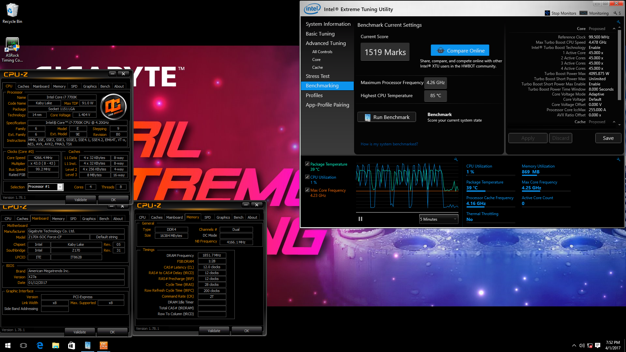
Task: Launch Microsoft Edge from taskbar
Action: pyautogui.click(x=40, y=345)
